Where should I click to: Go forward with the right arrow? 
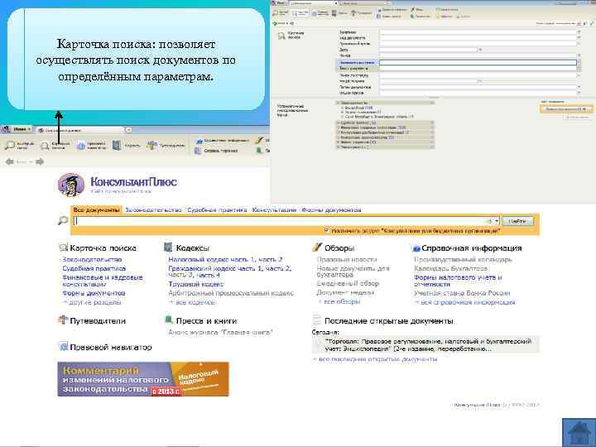pos(40,162)
